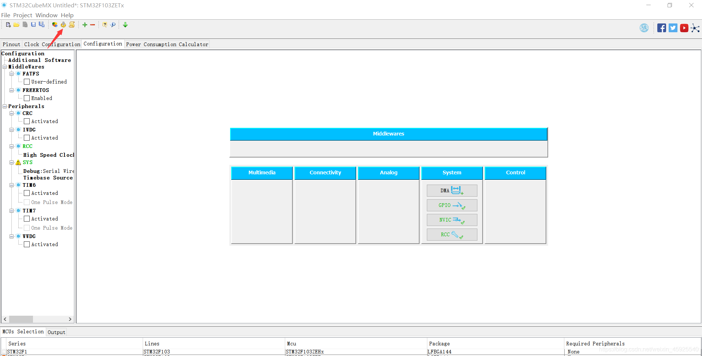The height and width of the screenshot is (356, 702).
Task: Collapse the Peripherals tree node
Action: pyautogui.click(x=5, y=106)
